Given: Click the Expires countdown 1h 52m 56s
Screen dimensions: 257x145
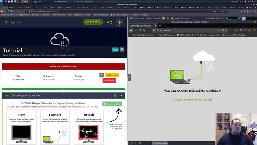Looking at the screenshot, I should tap(79, 79).
